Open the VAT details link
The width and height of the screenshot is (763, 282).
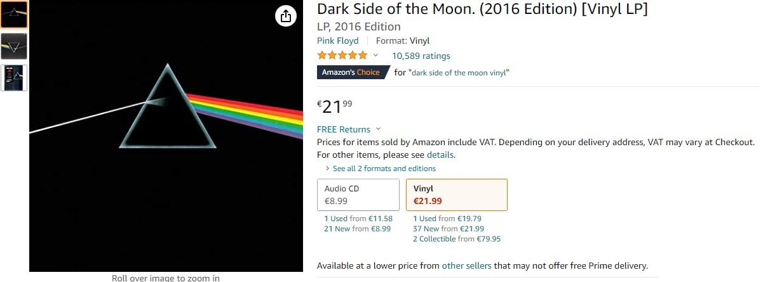pyautogui.click(x=440, y=155)
